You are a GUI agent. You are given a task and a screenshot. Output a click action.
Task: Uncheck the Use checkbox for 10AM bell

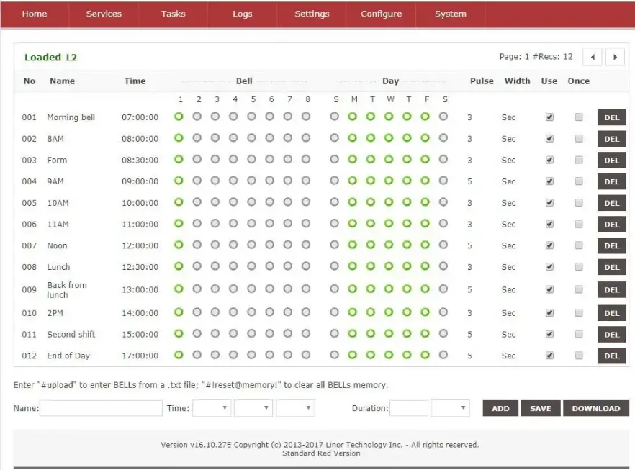click(549, 203)
